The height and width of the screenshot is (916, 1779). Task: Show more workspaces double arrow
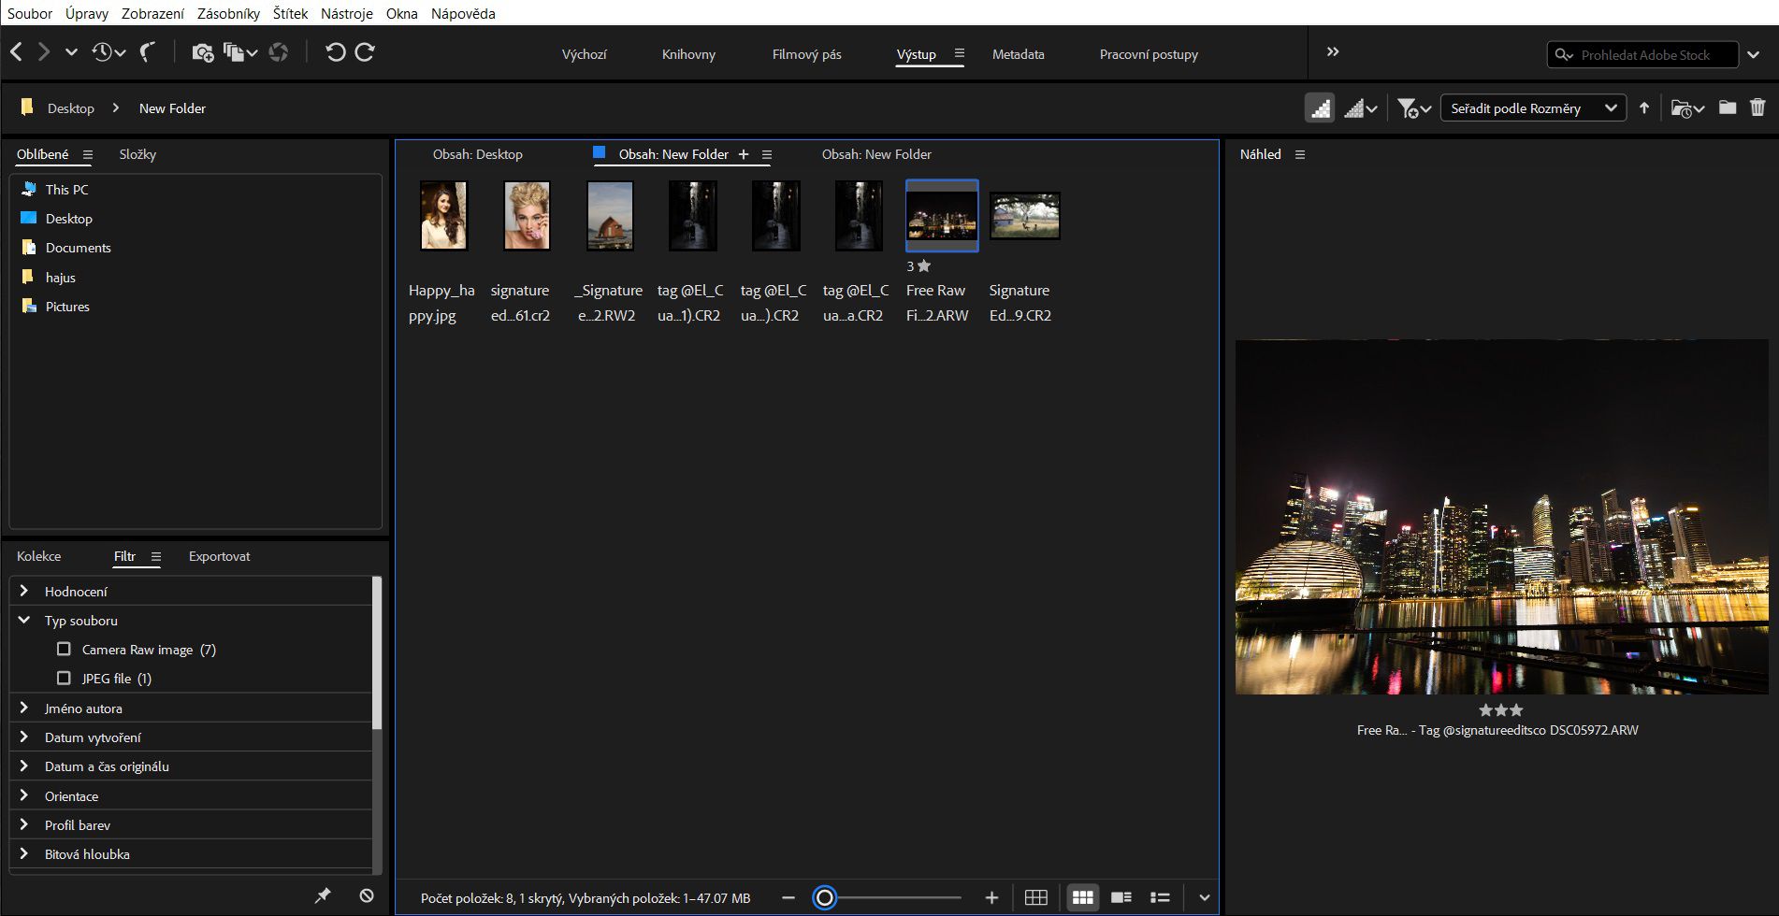pyautogui.click(x=1333, y=52)
